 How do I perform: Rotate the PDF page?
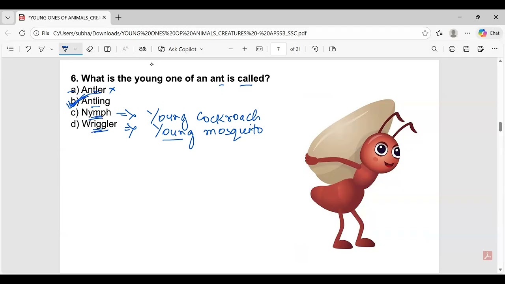point(315,49)
